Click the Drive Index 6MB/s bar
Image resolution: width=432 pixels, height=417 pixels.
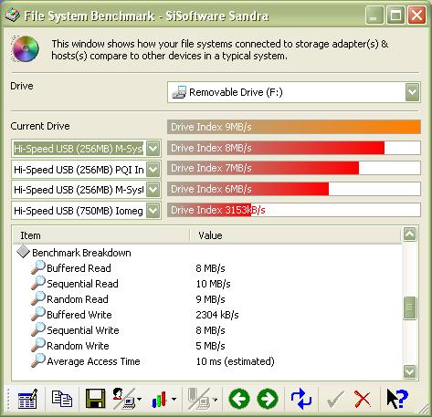point(294,189)
